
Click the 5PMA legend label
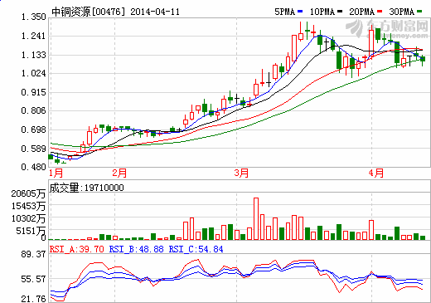pos(284,12)
